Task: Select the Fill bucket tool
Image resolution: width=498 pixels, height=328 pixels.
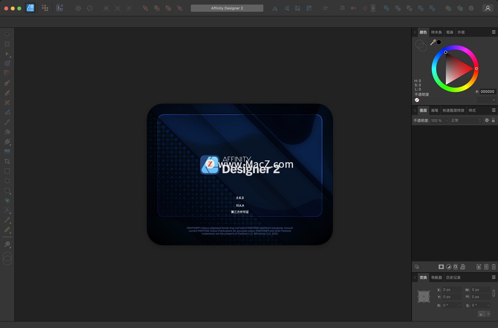Action: (7, 132)
